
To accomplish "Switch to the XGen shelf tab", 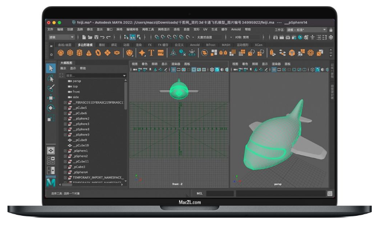I will (258, 45).
